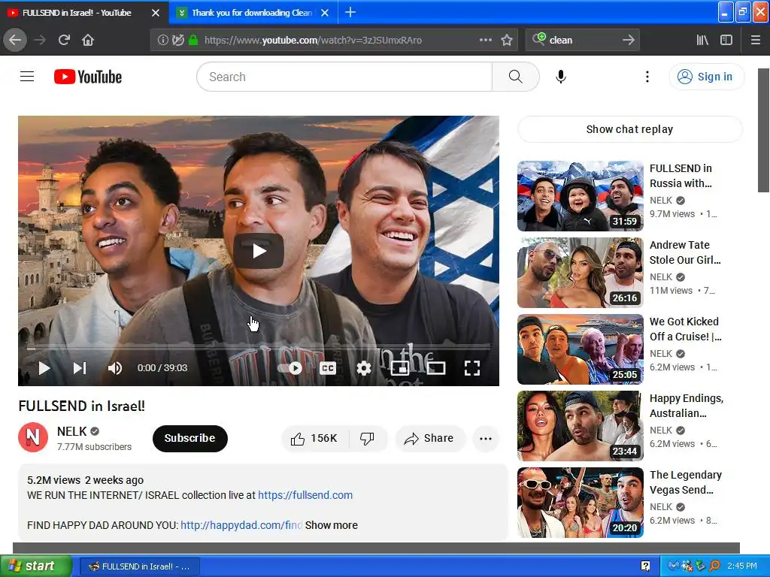Open the Firefox hamburger menu
Screen dimensions: 770x577
(755, 40)
